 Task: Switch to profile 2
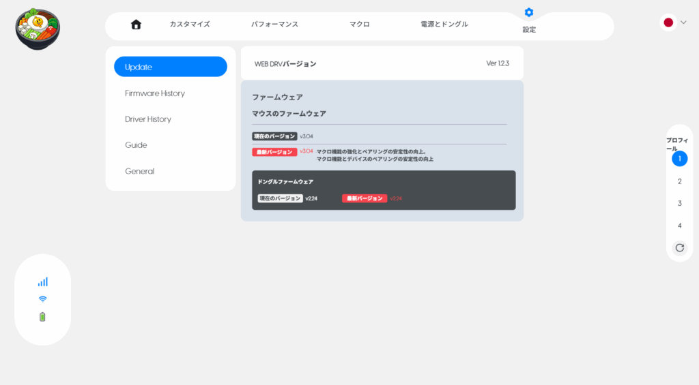click(679, 181)
